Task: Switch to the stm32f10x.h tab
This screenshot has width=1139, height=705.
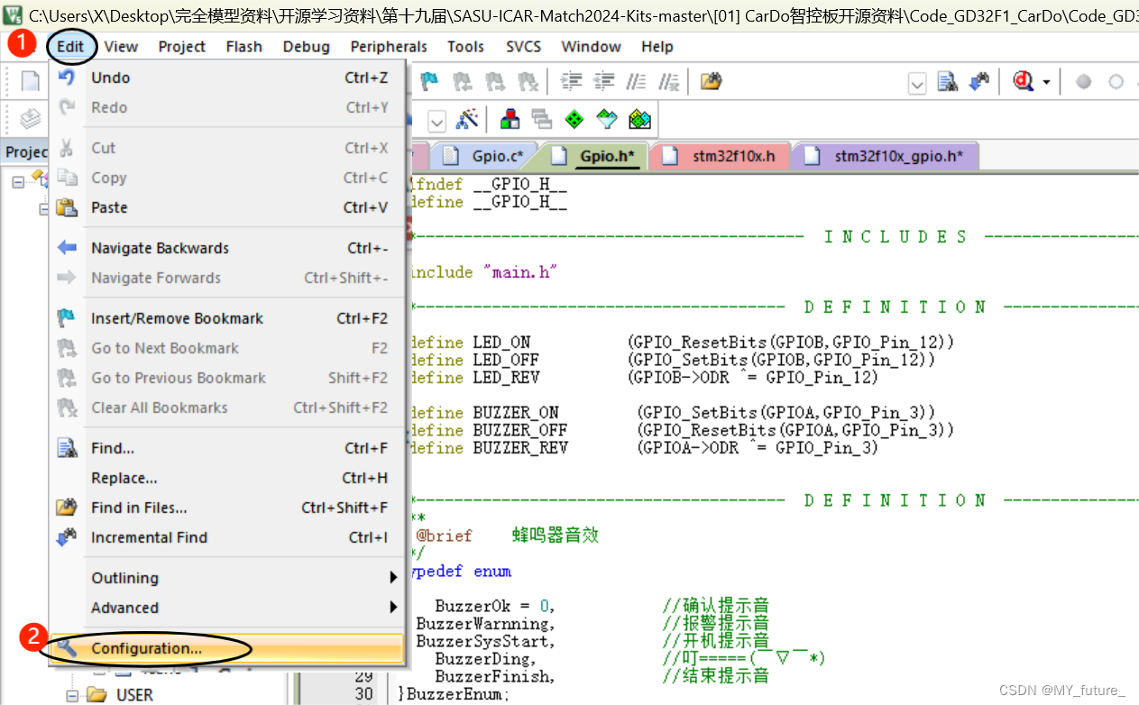Action: (720, 156)
